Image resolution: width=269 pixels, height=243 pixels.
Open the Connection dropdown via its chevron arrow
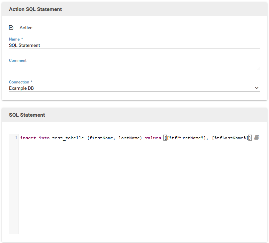(256, 88)
